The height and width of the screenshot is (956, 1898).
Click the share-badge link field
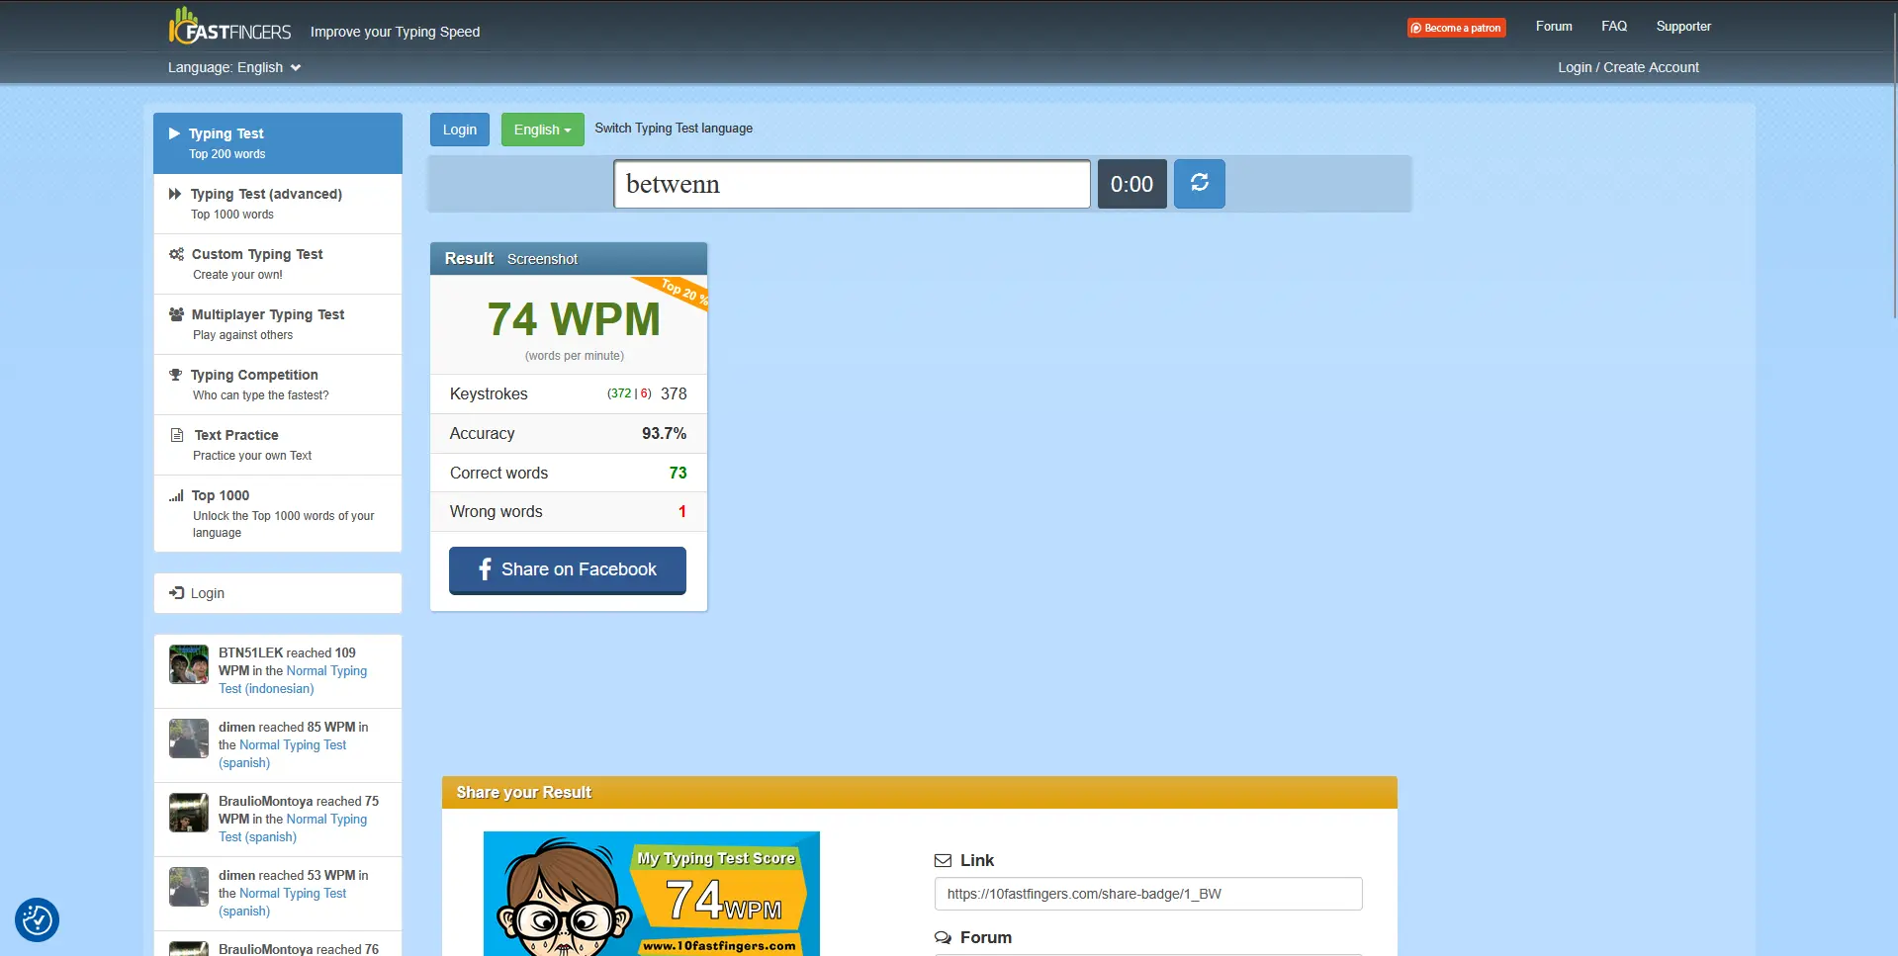coord(1148,894)
